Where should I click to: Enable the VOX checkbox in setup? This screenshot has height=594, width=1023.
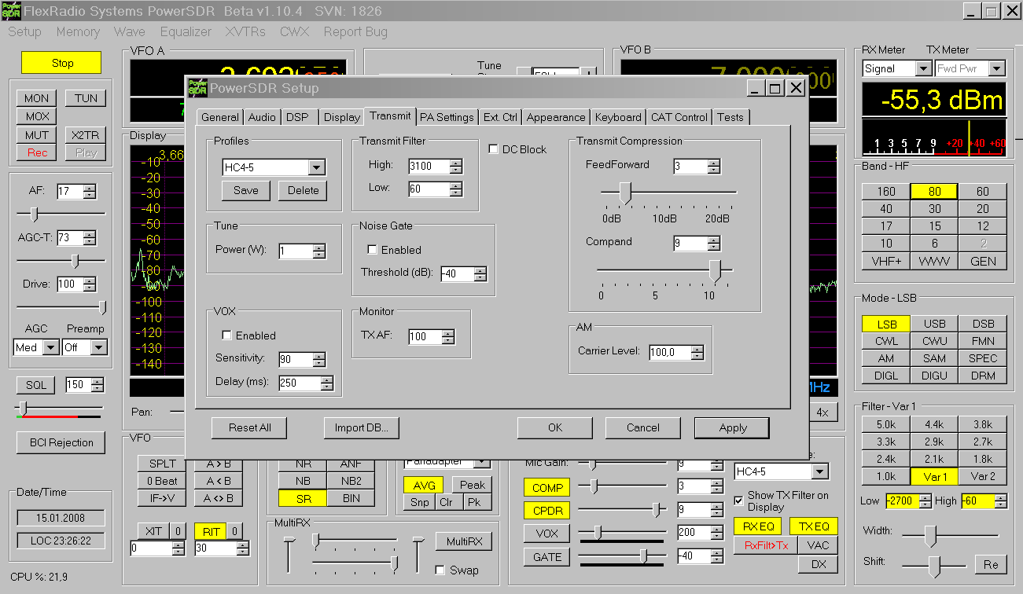227,335
